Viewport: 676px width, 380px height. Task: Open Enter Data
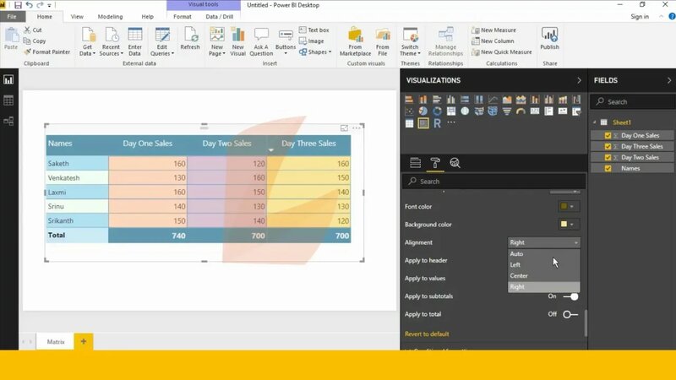tap(134, 41)
